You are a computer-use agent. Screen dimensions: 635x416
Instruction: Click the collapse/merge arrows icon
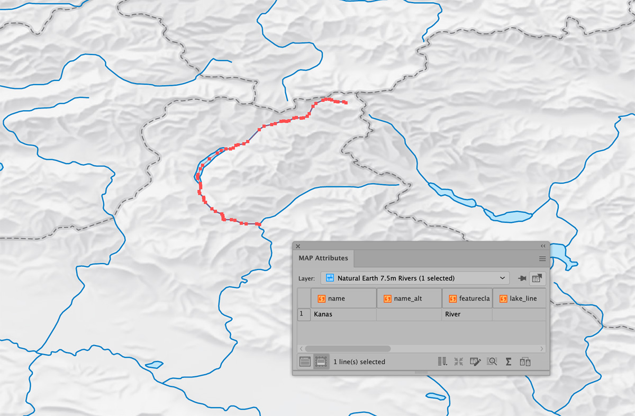(458, 362)
